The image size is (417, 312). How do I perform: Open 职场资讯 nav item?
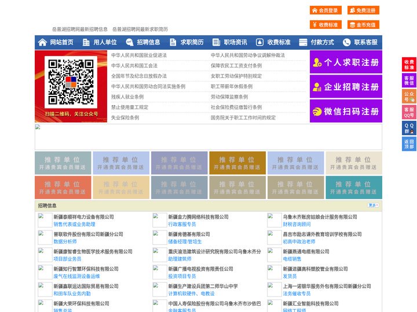pos(235,42)
